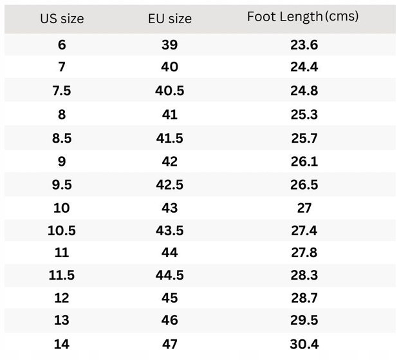This screenshot has width=399, height=360.
Task: Select US size 10 cell
Action: click(x=62, y=208)
